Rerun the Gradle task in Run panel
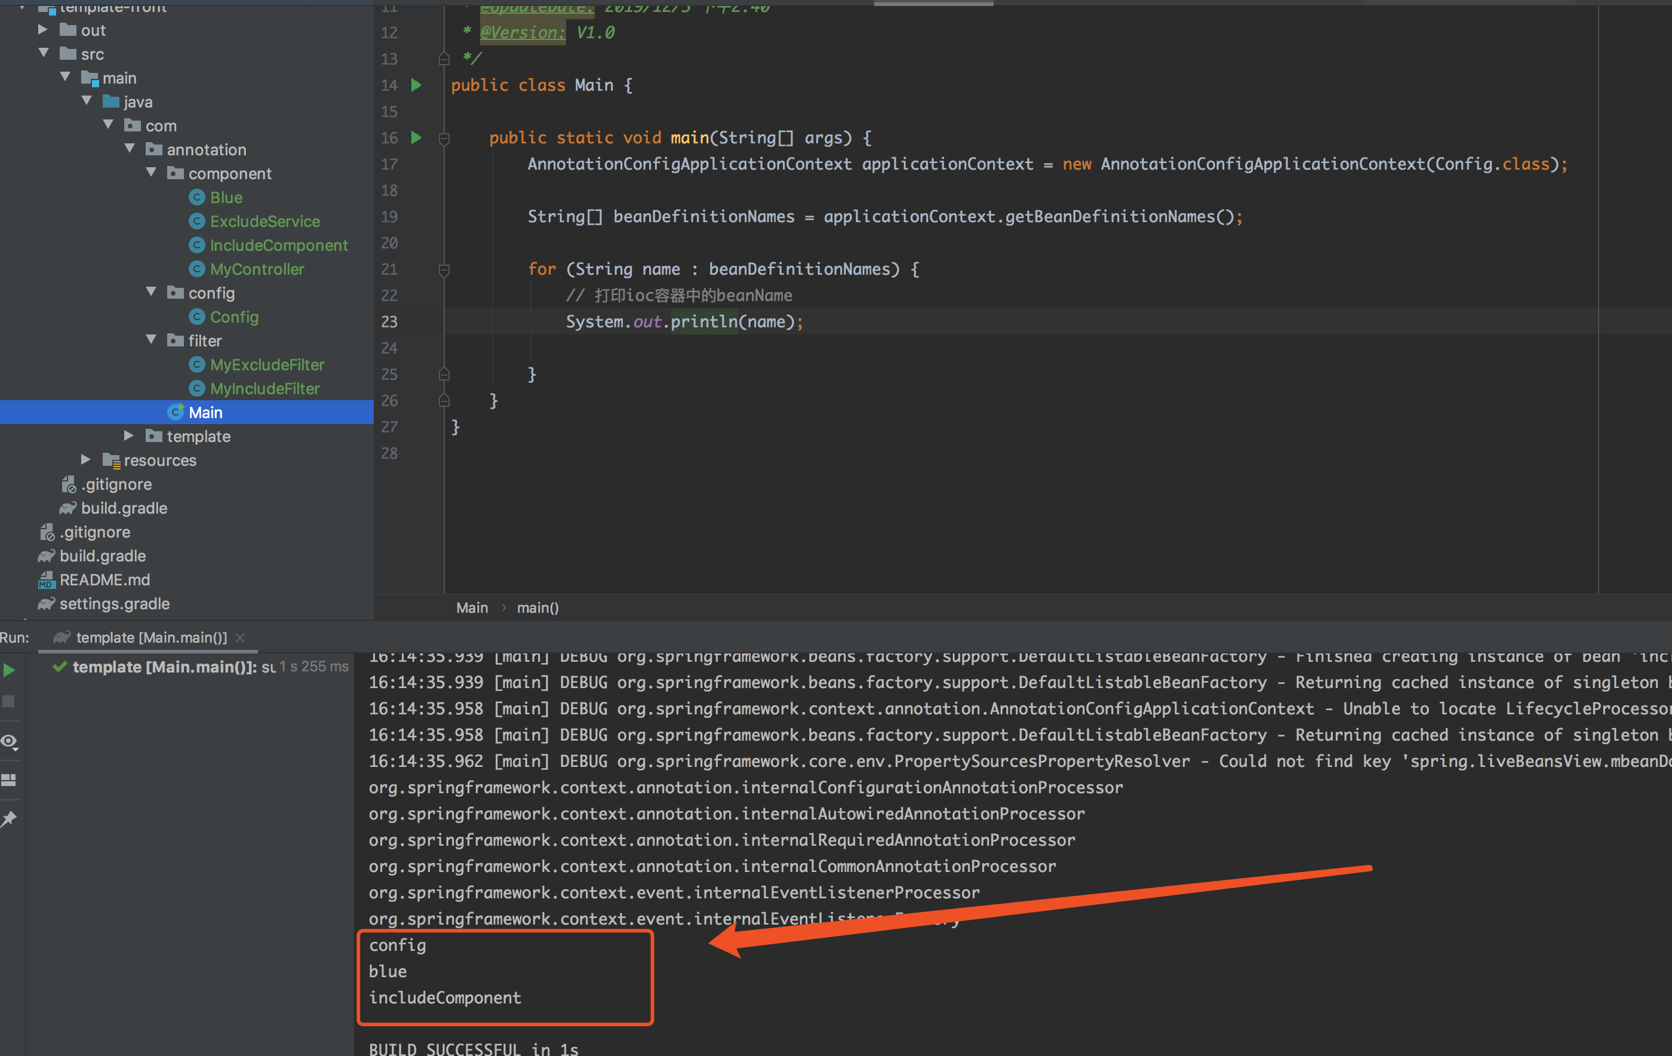This screenshot has width=1672, height=1056. tap(10, 670)
